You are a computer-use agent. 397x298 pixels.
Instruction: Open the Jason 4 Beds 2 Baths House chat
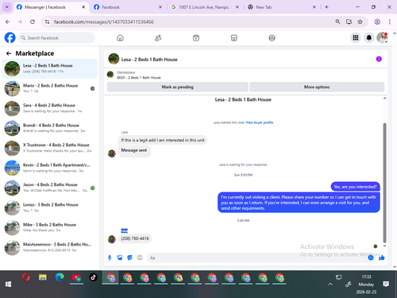coord(50,188)
